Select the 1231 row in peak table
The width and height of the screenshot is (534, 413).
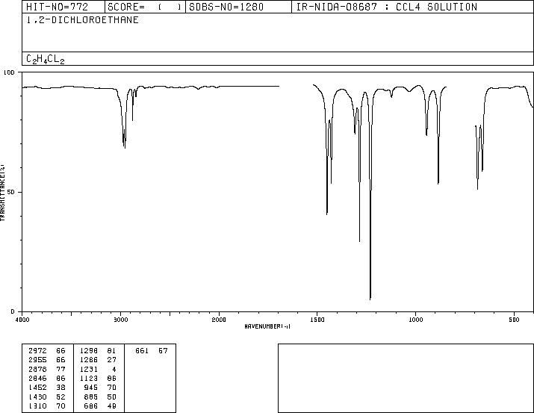click(98, 370)
